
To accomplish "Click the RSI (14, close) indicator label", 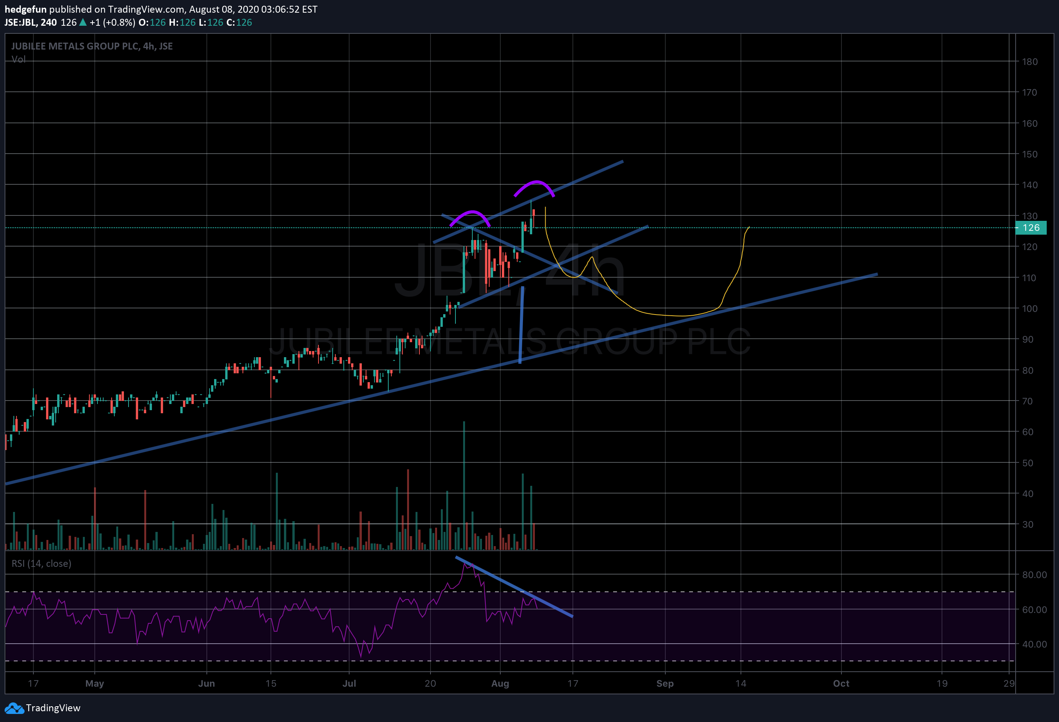I will pos(41,564).
